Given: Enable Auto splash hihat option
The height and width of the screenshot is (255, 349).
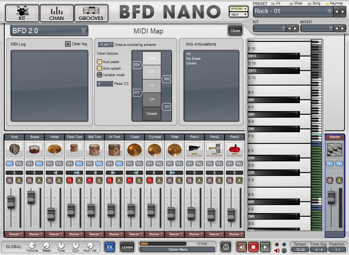Looking at the screenshot, I should pyautogui.click(x=99, y=68).
